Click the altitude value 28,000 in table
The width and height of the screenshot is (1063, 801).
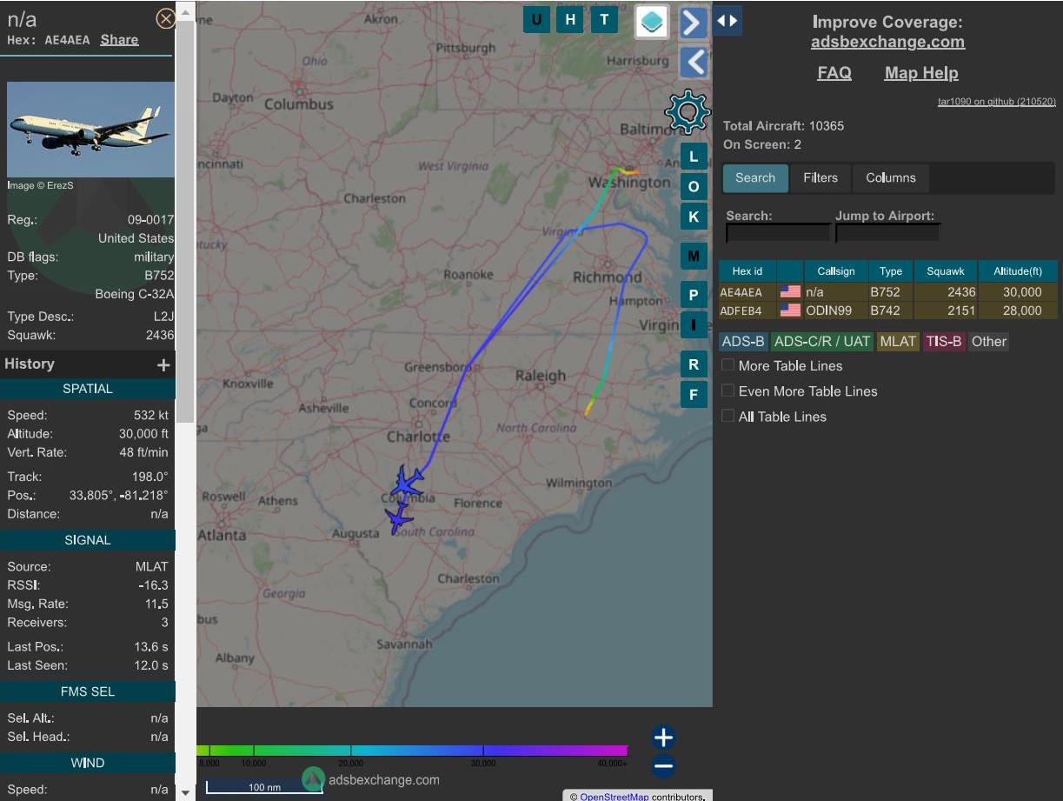tap(1022, 310)
